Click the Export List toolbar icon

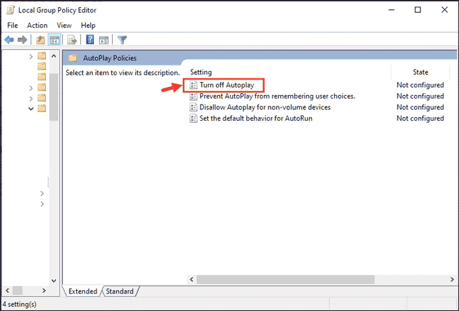point(72,40)
